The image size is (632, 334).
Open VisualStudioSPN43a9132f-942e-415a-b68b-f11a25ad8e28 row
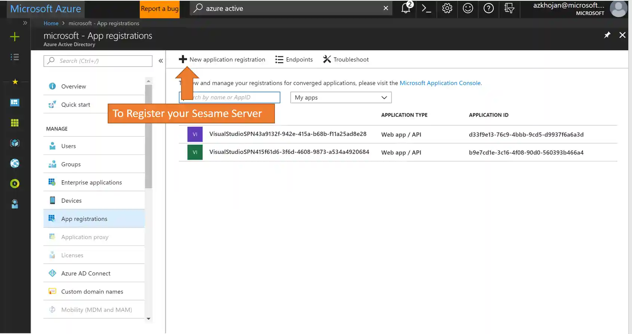coord(398,134)
